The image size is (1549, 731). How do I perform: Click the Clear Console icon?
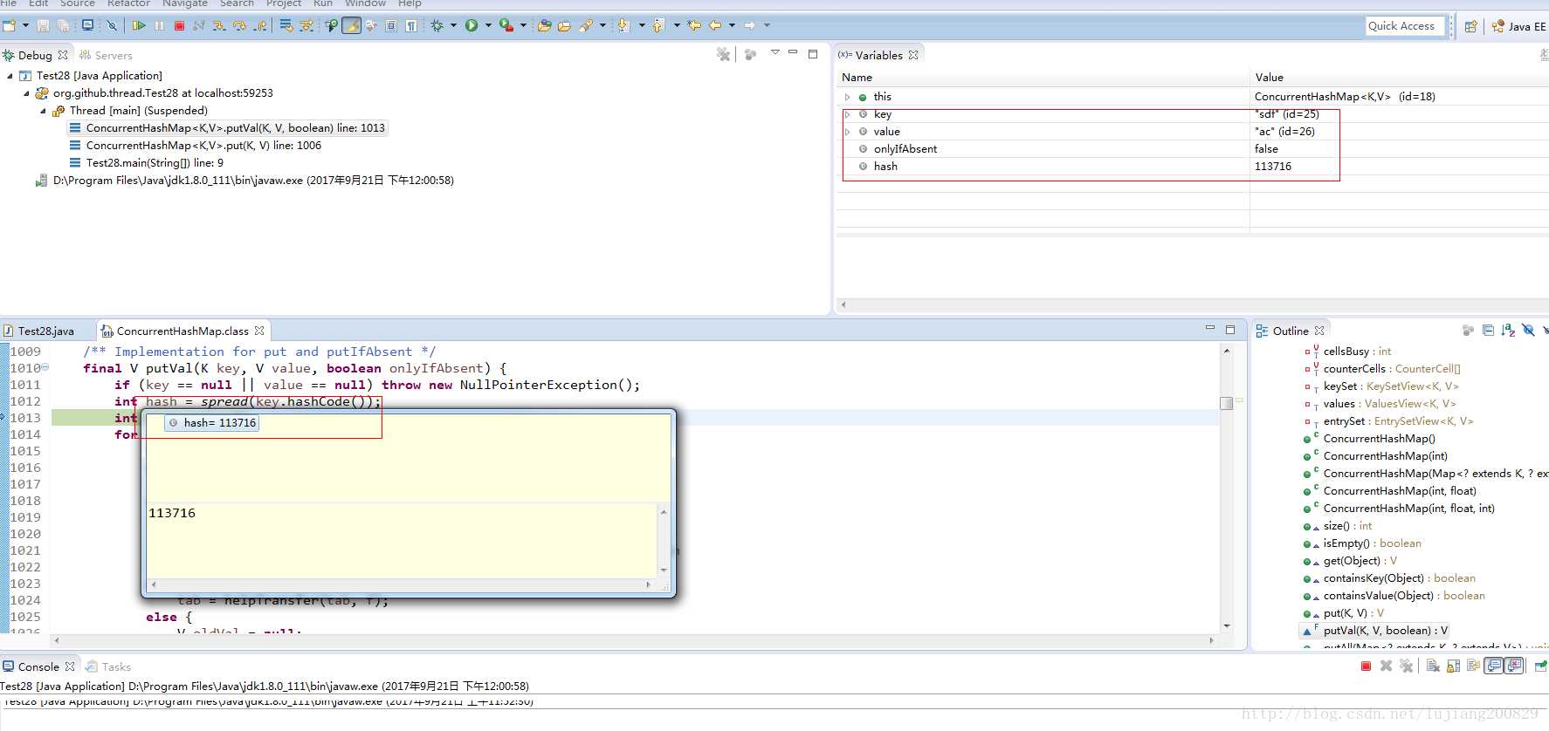coord(1433,666)
